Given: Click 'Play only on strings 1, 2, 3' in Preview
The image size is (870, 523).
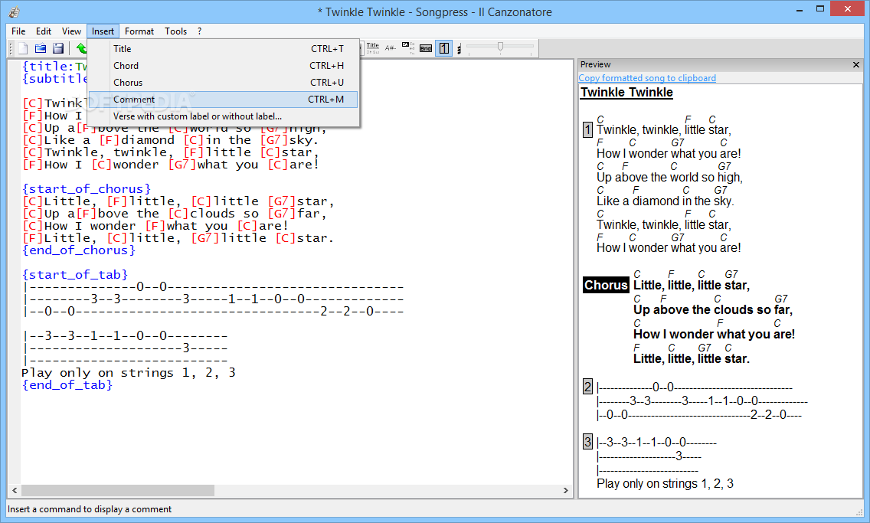Looking at the screenshot, I should 666,484.
